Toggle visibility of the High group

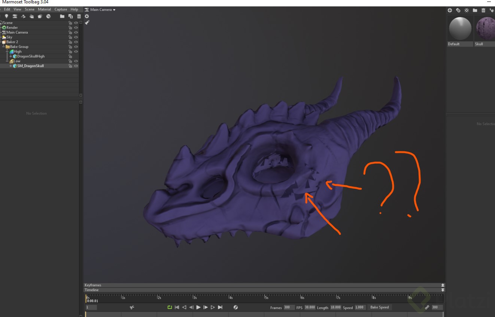click(76, 52)
